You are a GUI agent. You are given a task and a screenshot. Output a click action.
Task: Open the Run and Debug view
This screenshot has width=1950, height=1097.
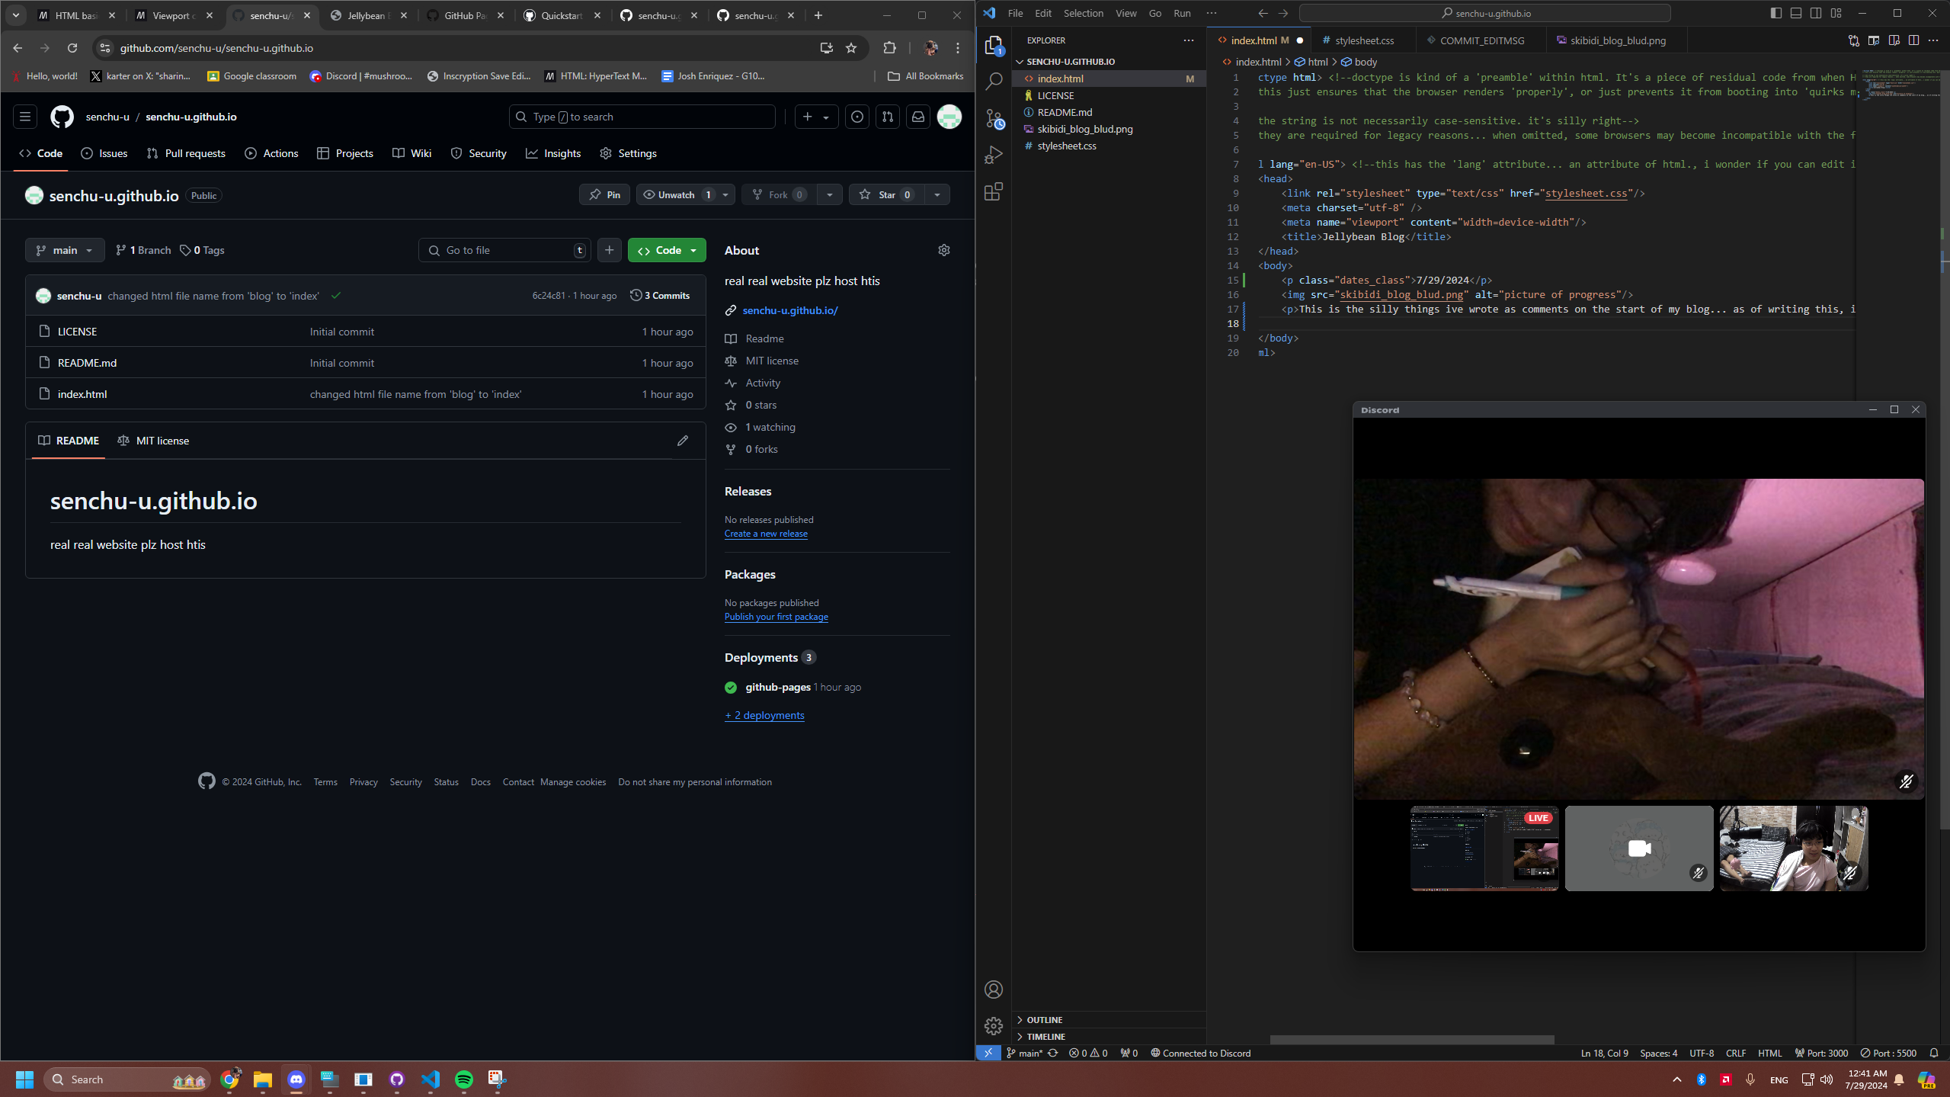(x=994, y=156)
